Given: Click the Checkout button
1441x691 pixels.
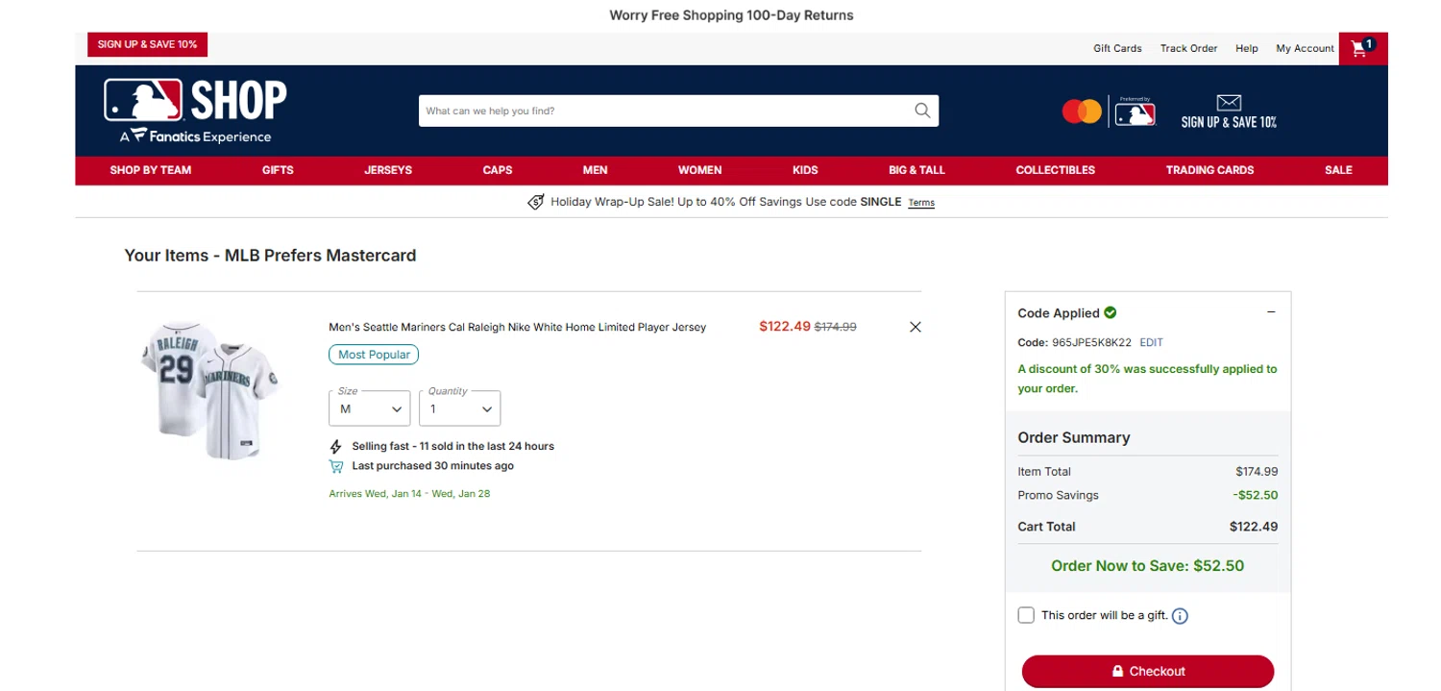Looking at the screenshot, I should click(1148, 671).
